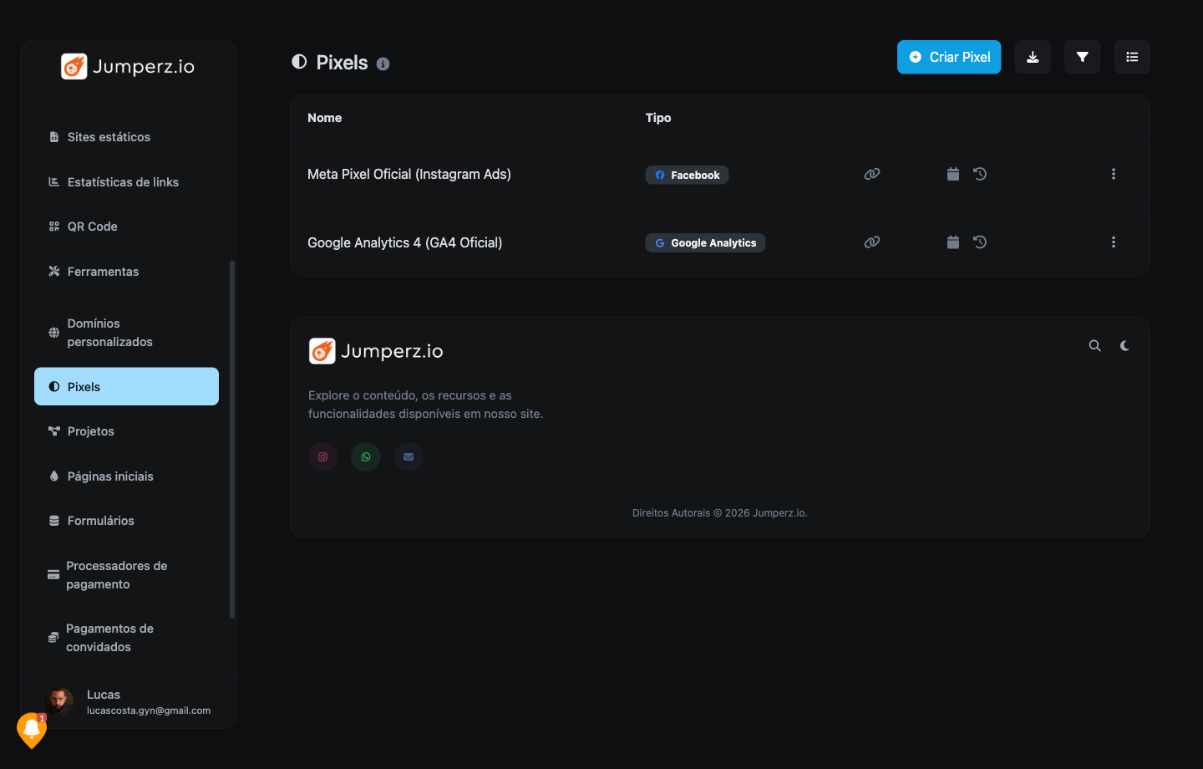
Task: Open Páginas iniciais in sidebar
Action: (x=126, y=476)
